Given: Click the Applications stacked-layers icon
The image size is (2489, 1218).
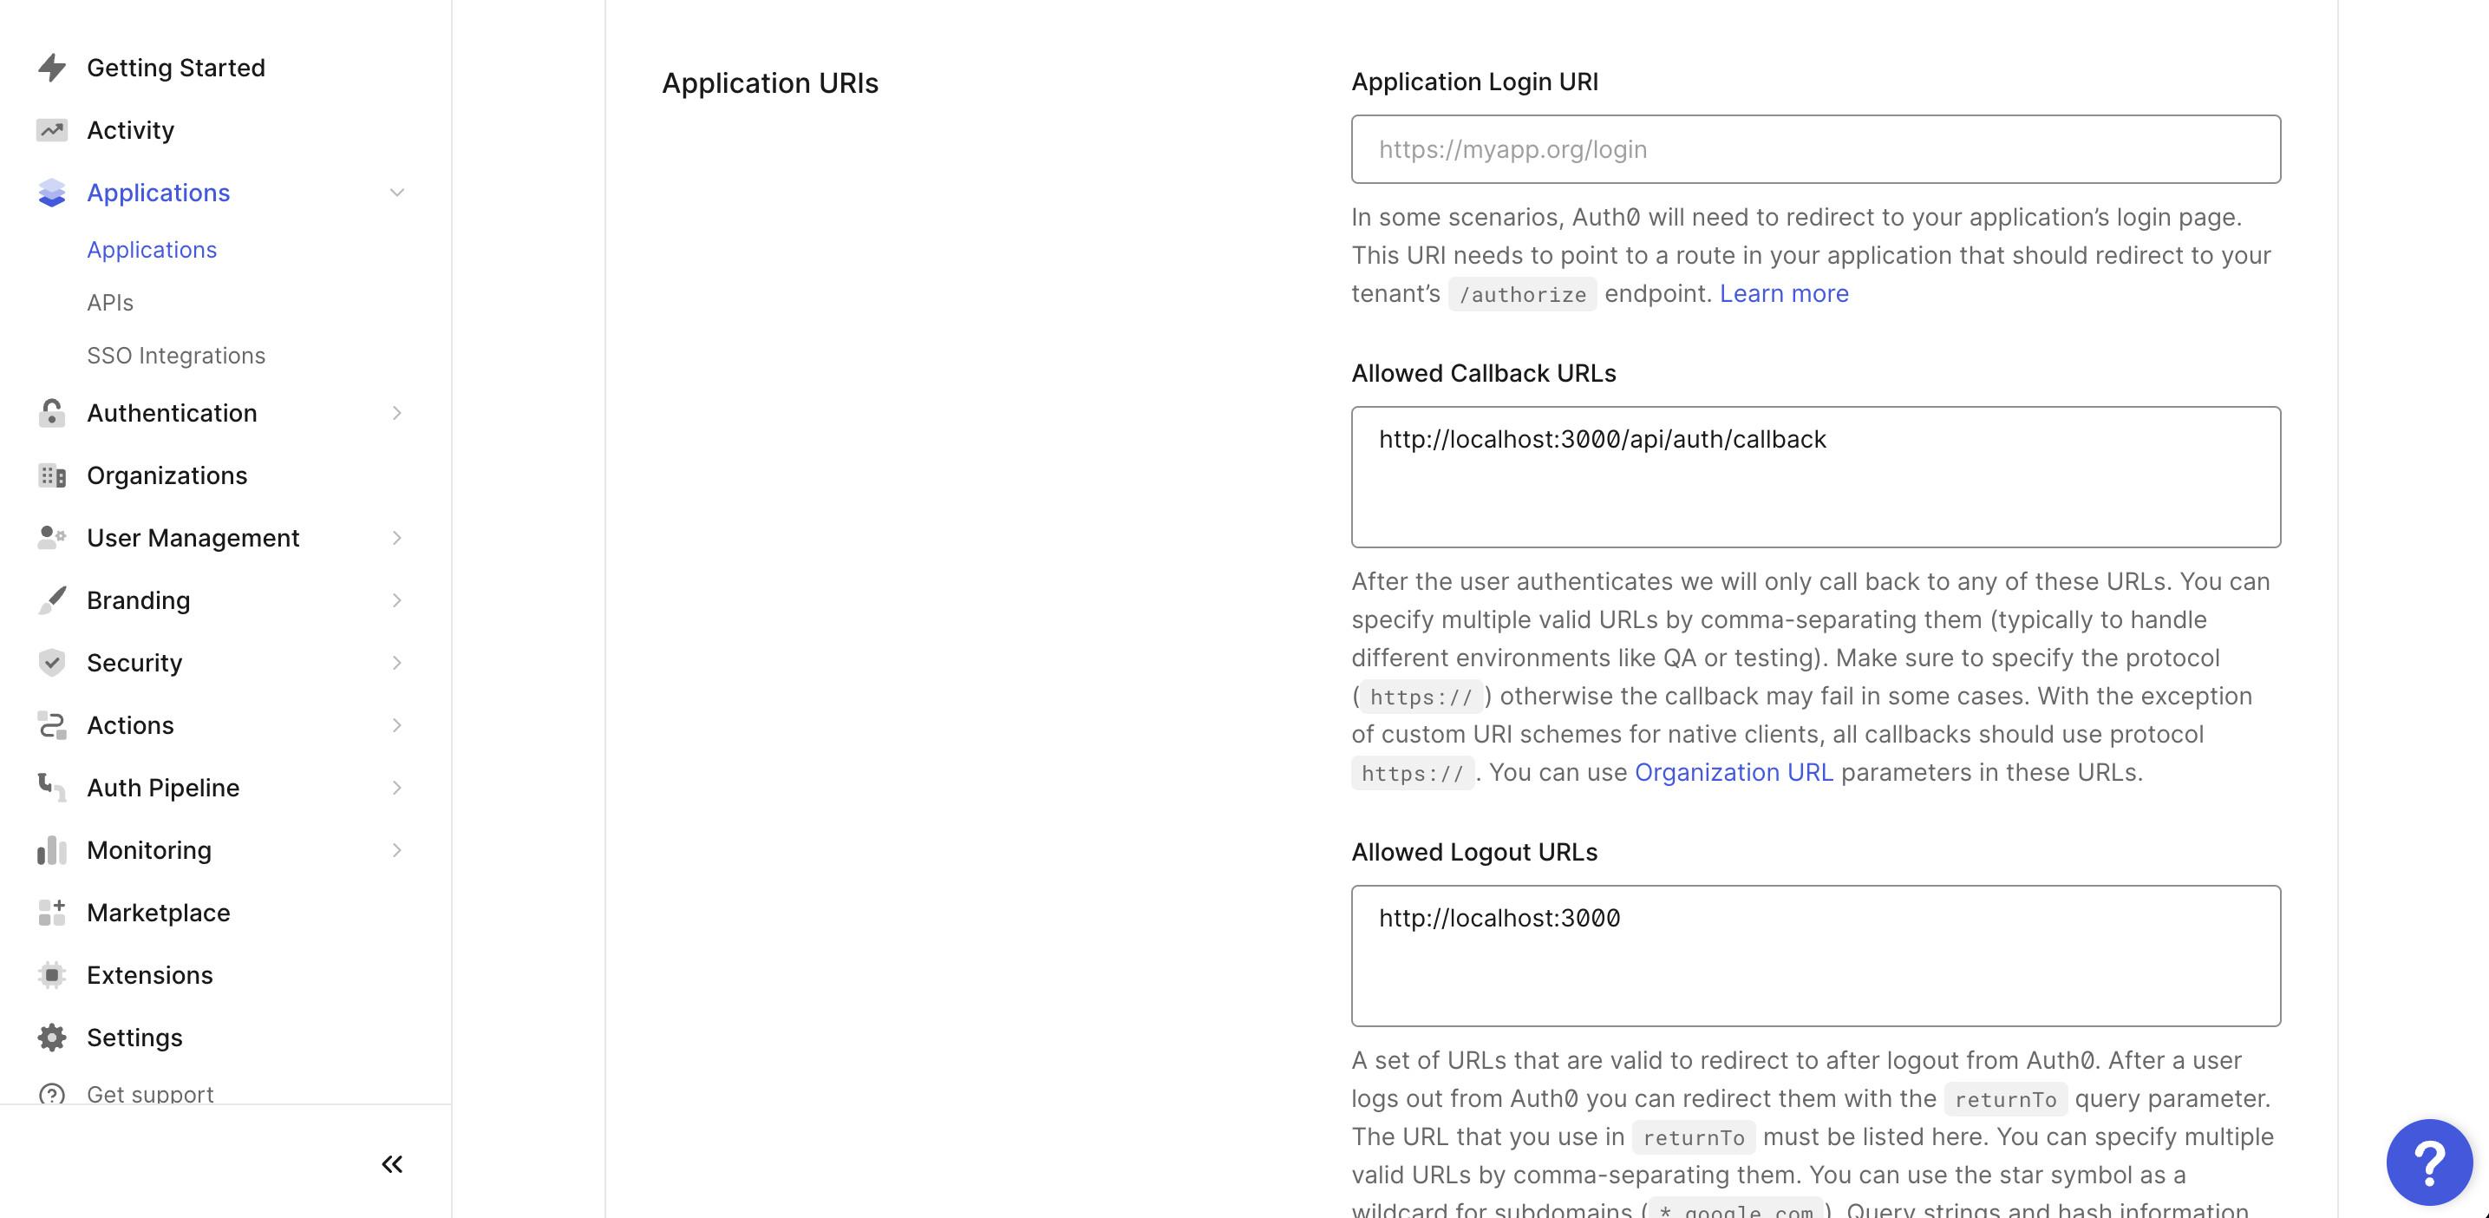Looking at the screenshot, I should [51, 193].
